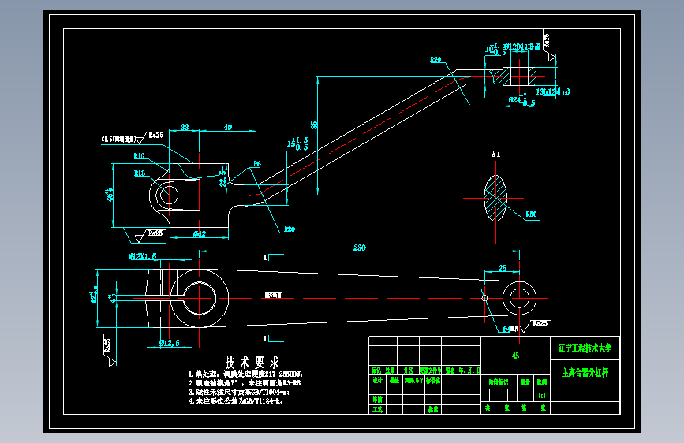The width and height of the screenshot is (684, 443).
Task: Click the 年.月.日 column header
Action: pyautogui.click(x=470, y=370)
